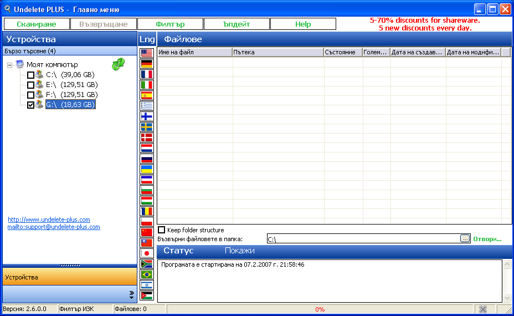The height and width of the screenshot is (316, 514).
Task: Enable Keep folder structure checkbox
Action: (x=162, y=230)
